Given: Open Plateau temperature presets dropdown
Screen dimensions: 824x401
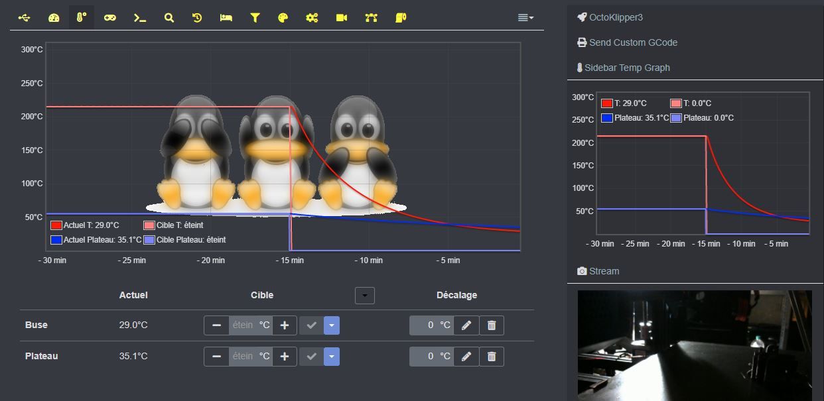Looking at the screenshot, I should click(x=332, y=357).
